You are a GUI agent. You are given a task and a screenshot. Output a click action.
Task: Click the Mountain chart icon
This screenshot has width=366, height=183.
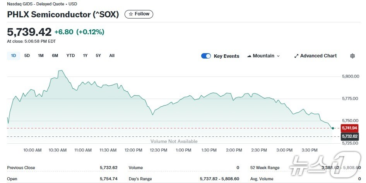tap(249, 56)
